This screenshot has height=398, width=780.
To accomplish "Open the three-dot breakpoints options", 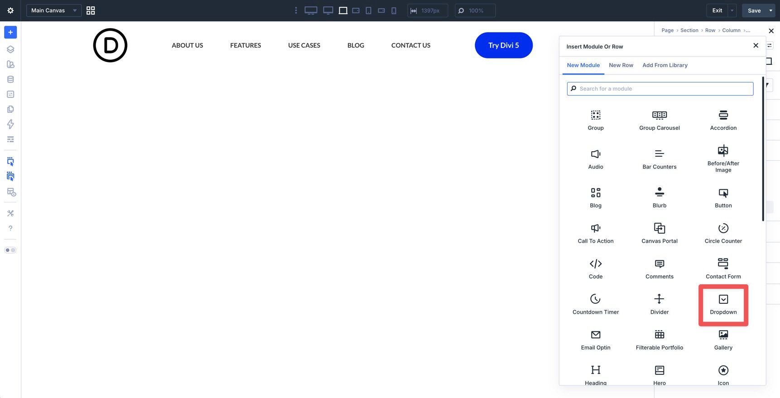I will click(296, 10).
